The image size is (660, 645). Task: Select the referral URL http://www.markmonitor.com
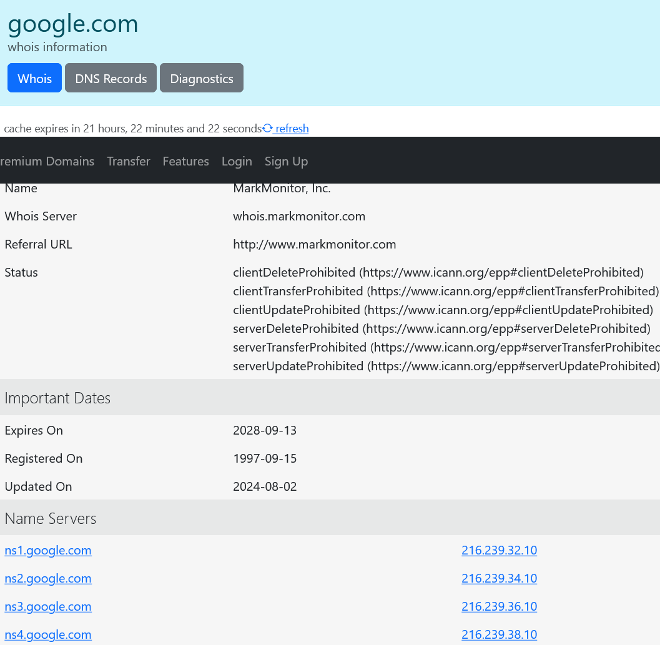click(315, 245)
